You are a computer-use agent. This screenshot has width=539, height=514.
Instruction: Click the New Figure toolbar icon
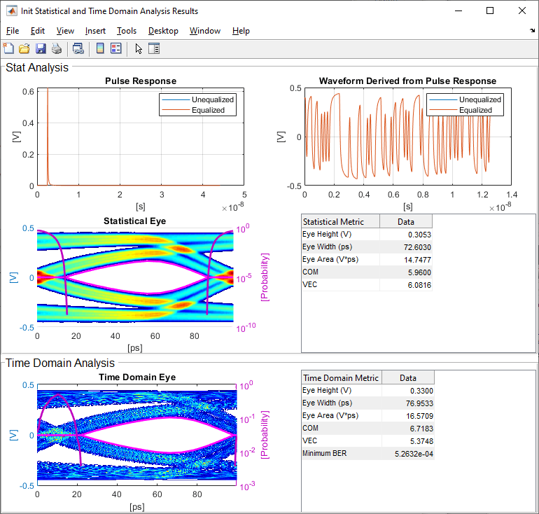tap(8, 48)
